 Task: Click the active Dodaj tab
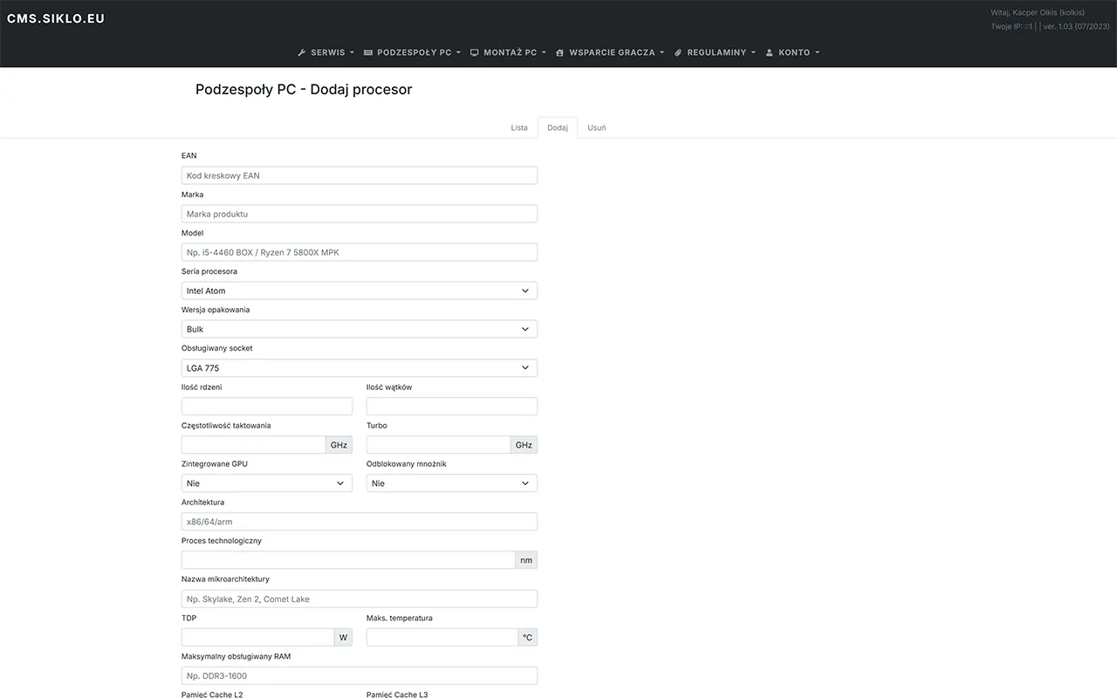[x=558, y=127]
